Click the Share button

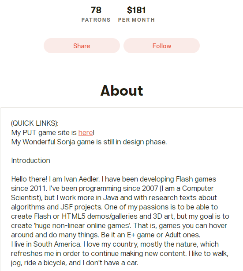[x=82, y=46]
